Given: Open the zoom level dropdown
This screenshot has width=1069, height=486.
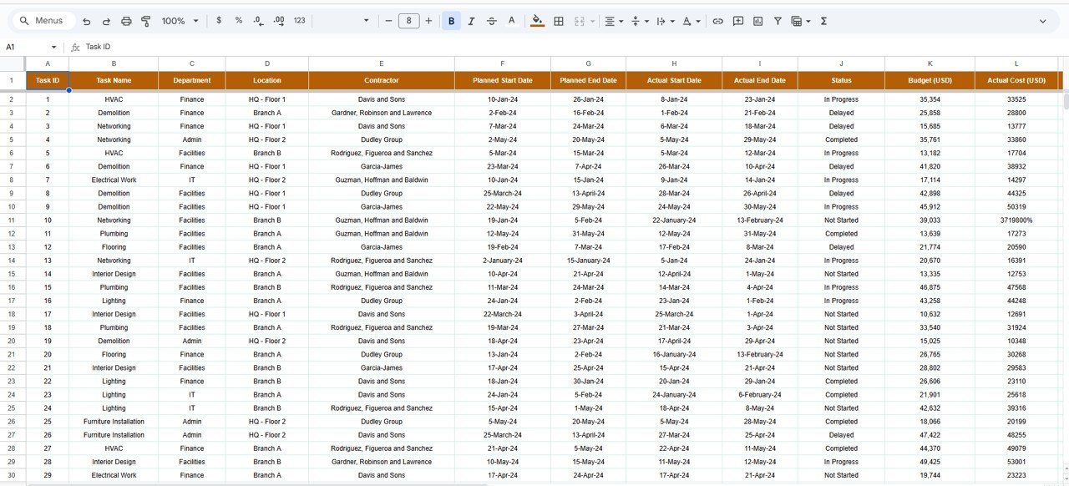Looking at the screenshot, I should tap(180, 21).
